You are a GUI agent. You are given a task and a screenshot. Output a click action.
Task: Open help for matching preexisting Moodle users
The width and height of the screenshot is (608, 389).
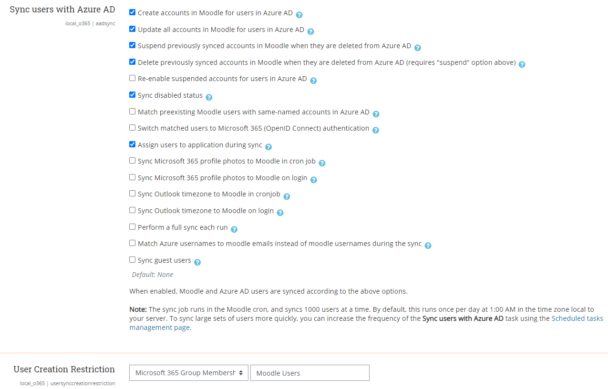(x=376, y=114)
